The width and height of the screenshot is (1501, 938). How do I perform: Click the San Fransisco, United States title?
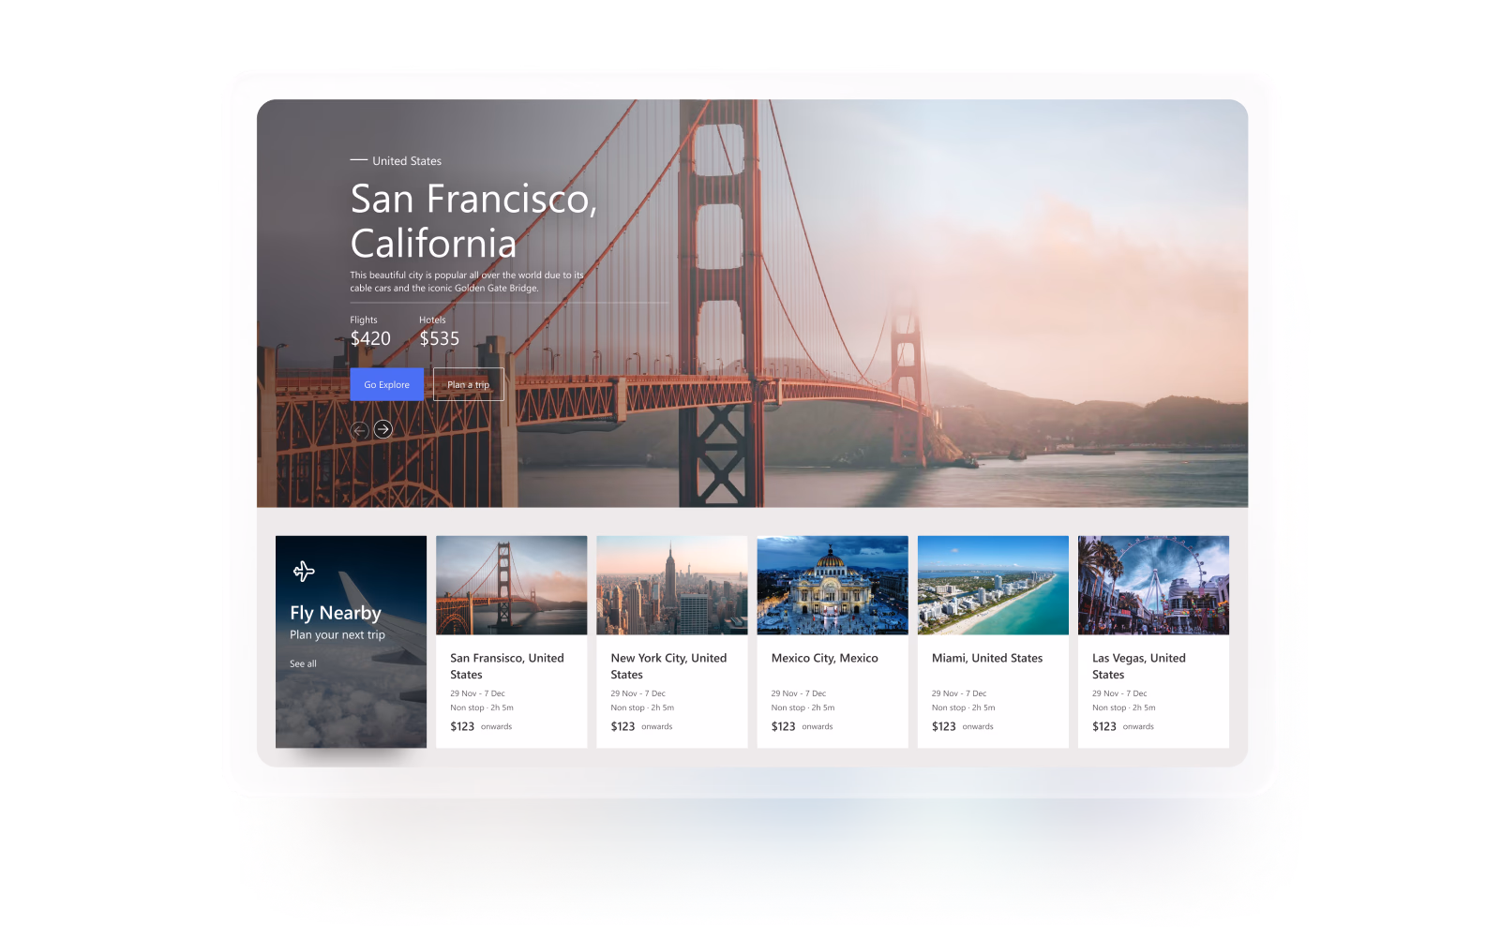(x=506, y=666)
